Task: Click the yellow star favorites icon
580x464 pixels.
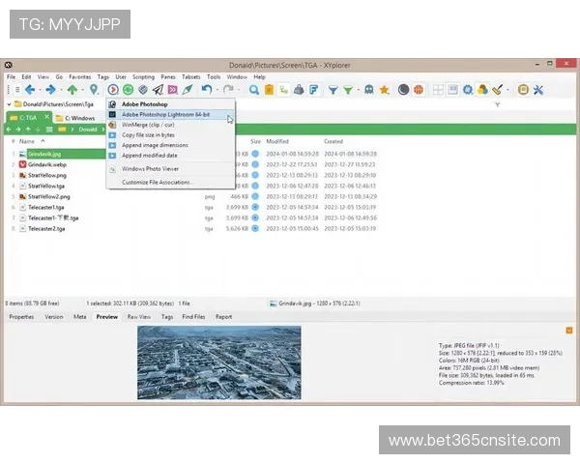Action: [x=384, y=90]
